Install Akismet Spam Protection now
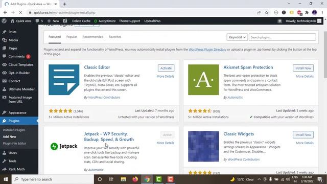327x184 pixels. [303, 68]
